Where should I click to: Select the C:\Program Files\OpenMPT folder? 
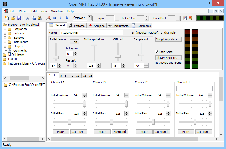tap(27, 85)
